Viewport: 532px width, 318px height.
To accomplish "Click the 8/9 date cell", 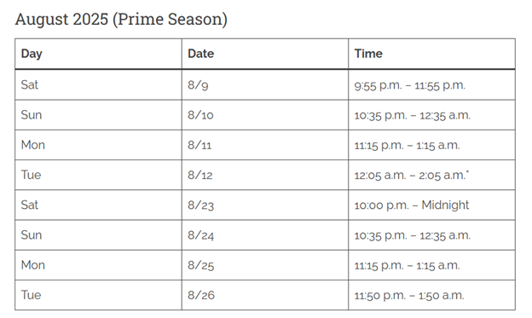I will 265,85.
